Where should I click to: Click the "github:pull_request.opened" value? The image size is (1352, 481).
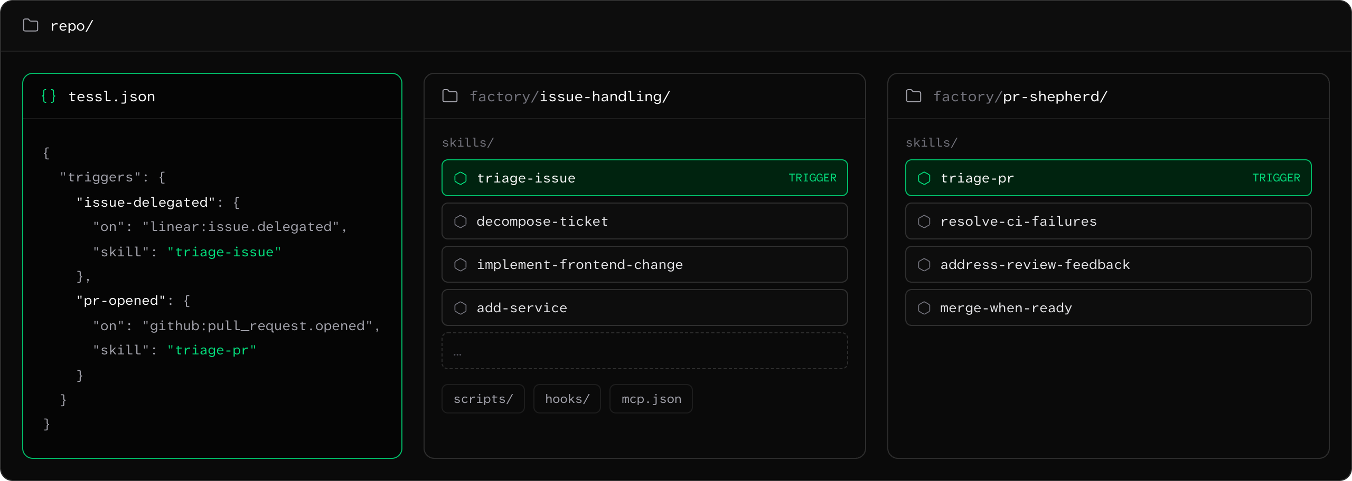(x=257, y=326)
